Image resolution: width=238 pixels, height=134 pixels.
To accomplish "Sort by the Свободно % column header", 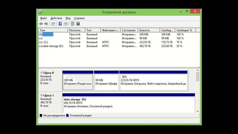I will (185, 30).
